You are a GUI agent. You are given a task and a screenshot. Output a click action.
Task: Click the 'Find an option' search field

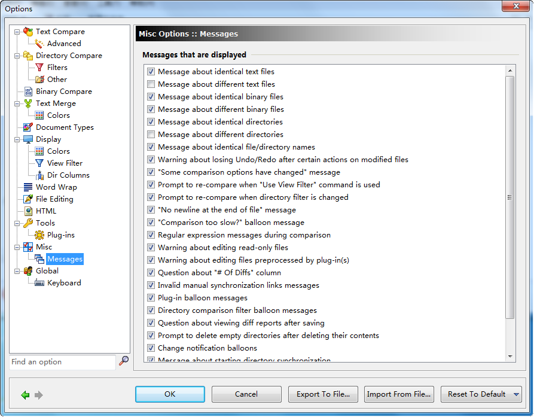[x=62, y=362]
